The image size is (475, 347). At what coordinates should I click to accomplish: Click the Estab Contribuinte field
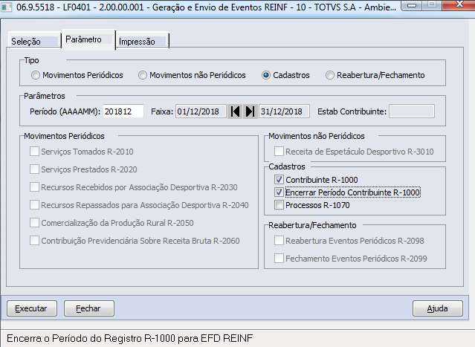[412, 111]
